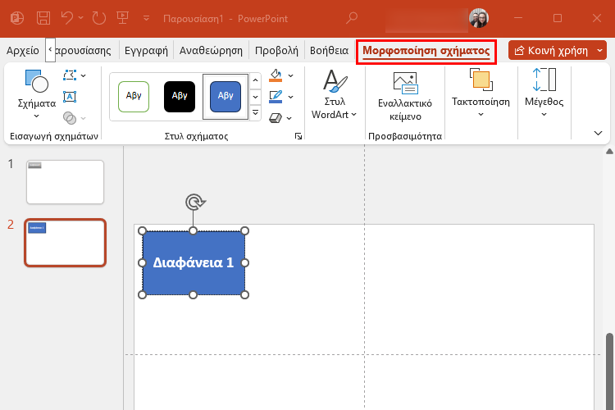
Task: Click the Draw Text Box icon
Action: pos(70,97)
